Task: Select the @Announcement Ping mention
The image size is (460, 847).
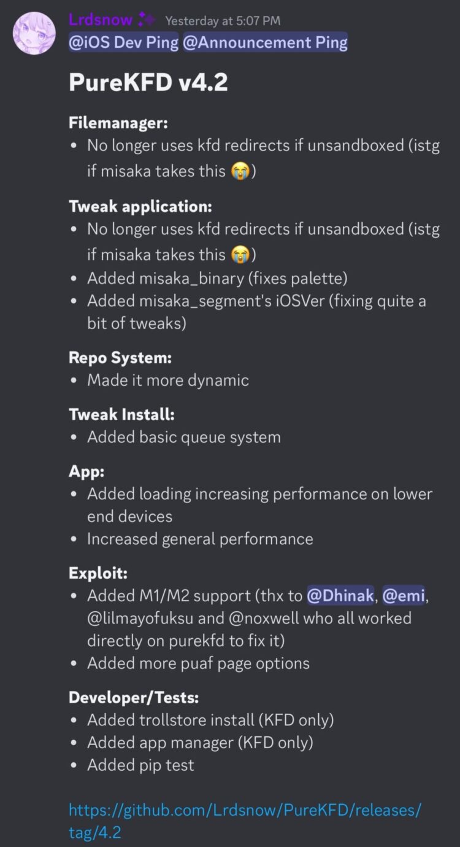Action: point(265,42)
